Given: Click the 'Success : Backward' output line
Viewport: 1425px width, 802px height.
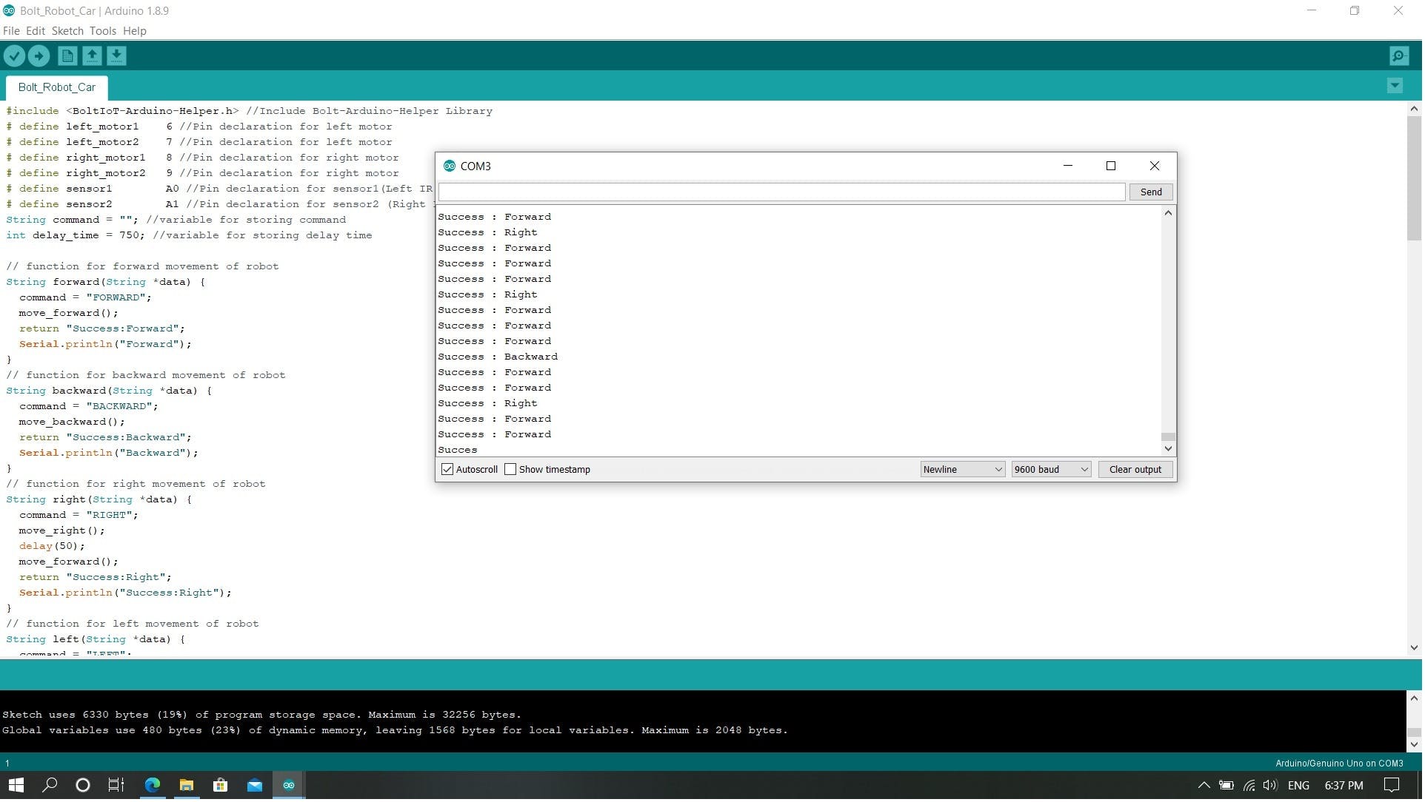Looking at the screenshot, I should [498, 357].
